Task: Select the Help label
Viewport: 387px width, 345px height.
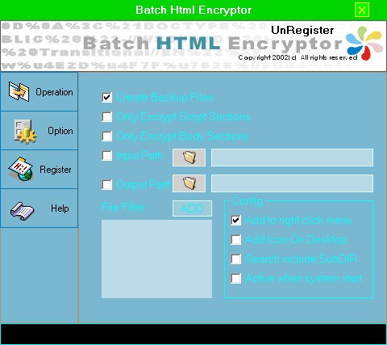Action: click(x=60, y=208)
